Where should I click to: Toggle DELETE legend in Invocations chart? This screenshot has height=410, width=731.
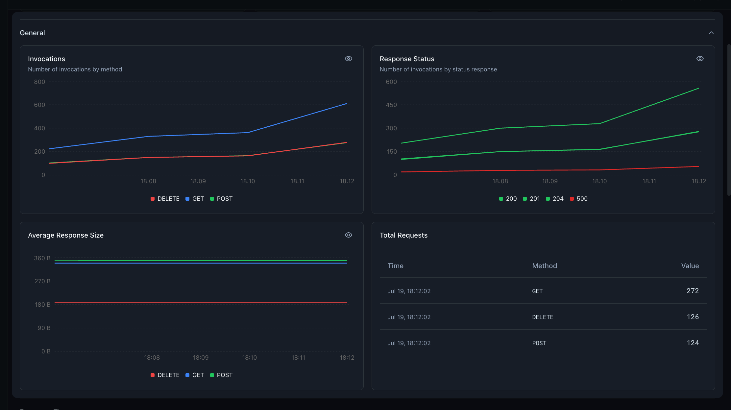coord(165,199)
